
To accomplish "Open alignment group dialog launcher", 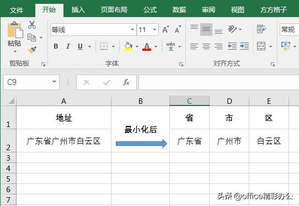I will coord(273,65).
